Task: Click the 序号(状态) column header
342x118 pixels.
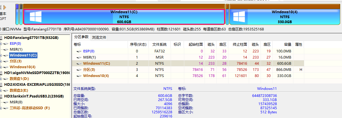Action: pos(138,45)
